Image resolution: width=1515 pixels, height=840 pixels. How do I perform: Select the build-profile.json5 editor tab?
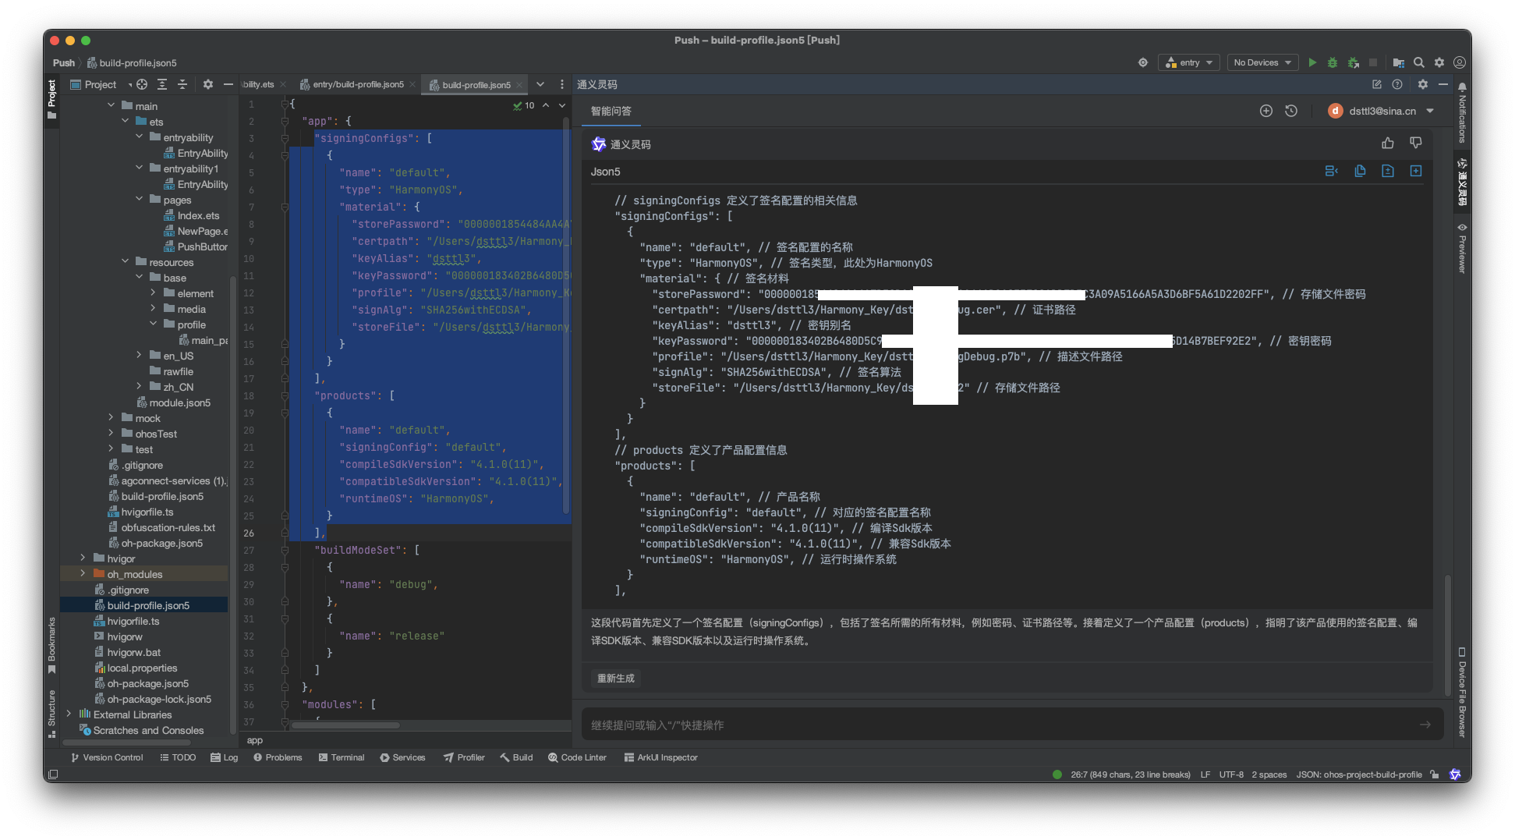476,84
